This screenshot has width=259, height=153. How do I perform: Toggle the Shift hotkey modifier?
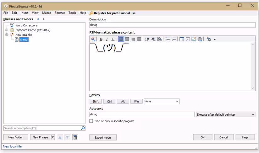point(96,101)
